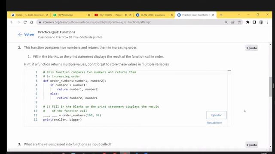Open the Chrome three-dot menu
The height and width of the screenshot is (154, 275).
(268, 22)
